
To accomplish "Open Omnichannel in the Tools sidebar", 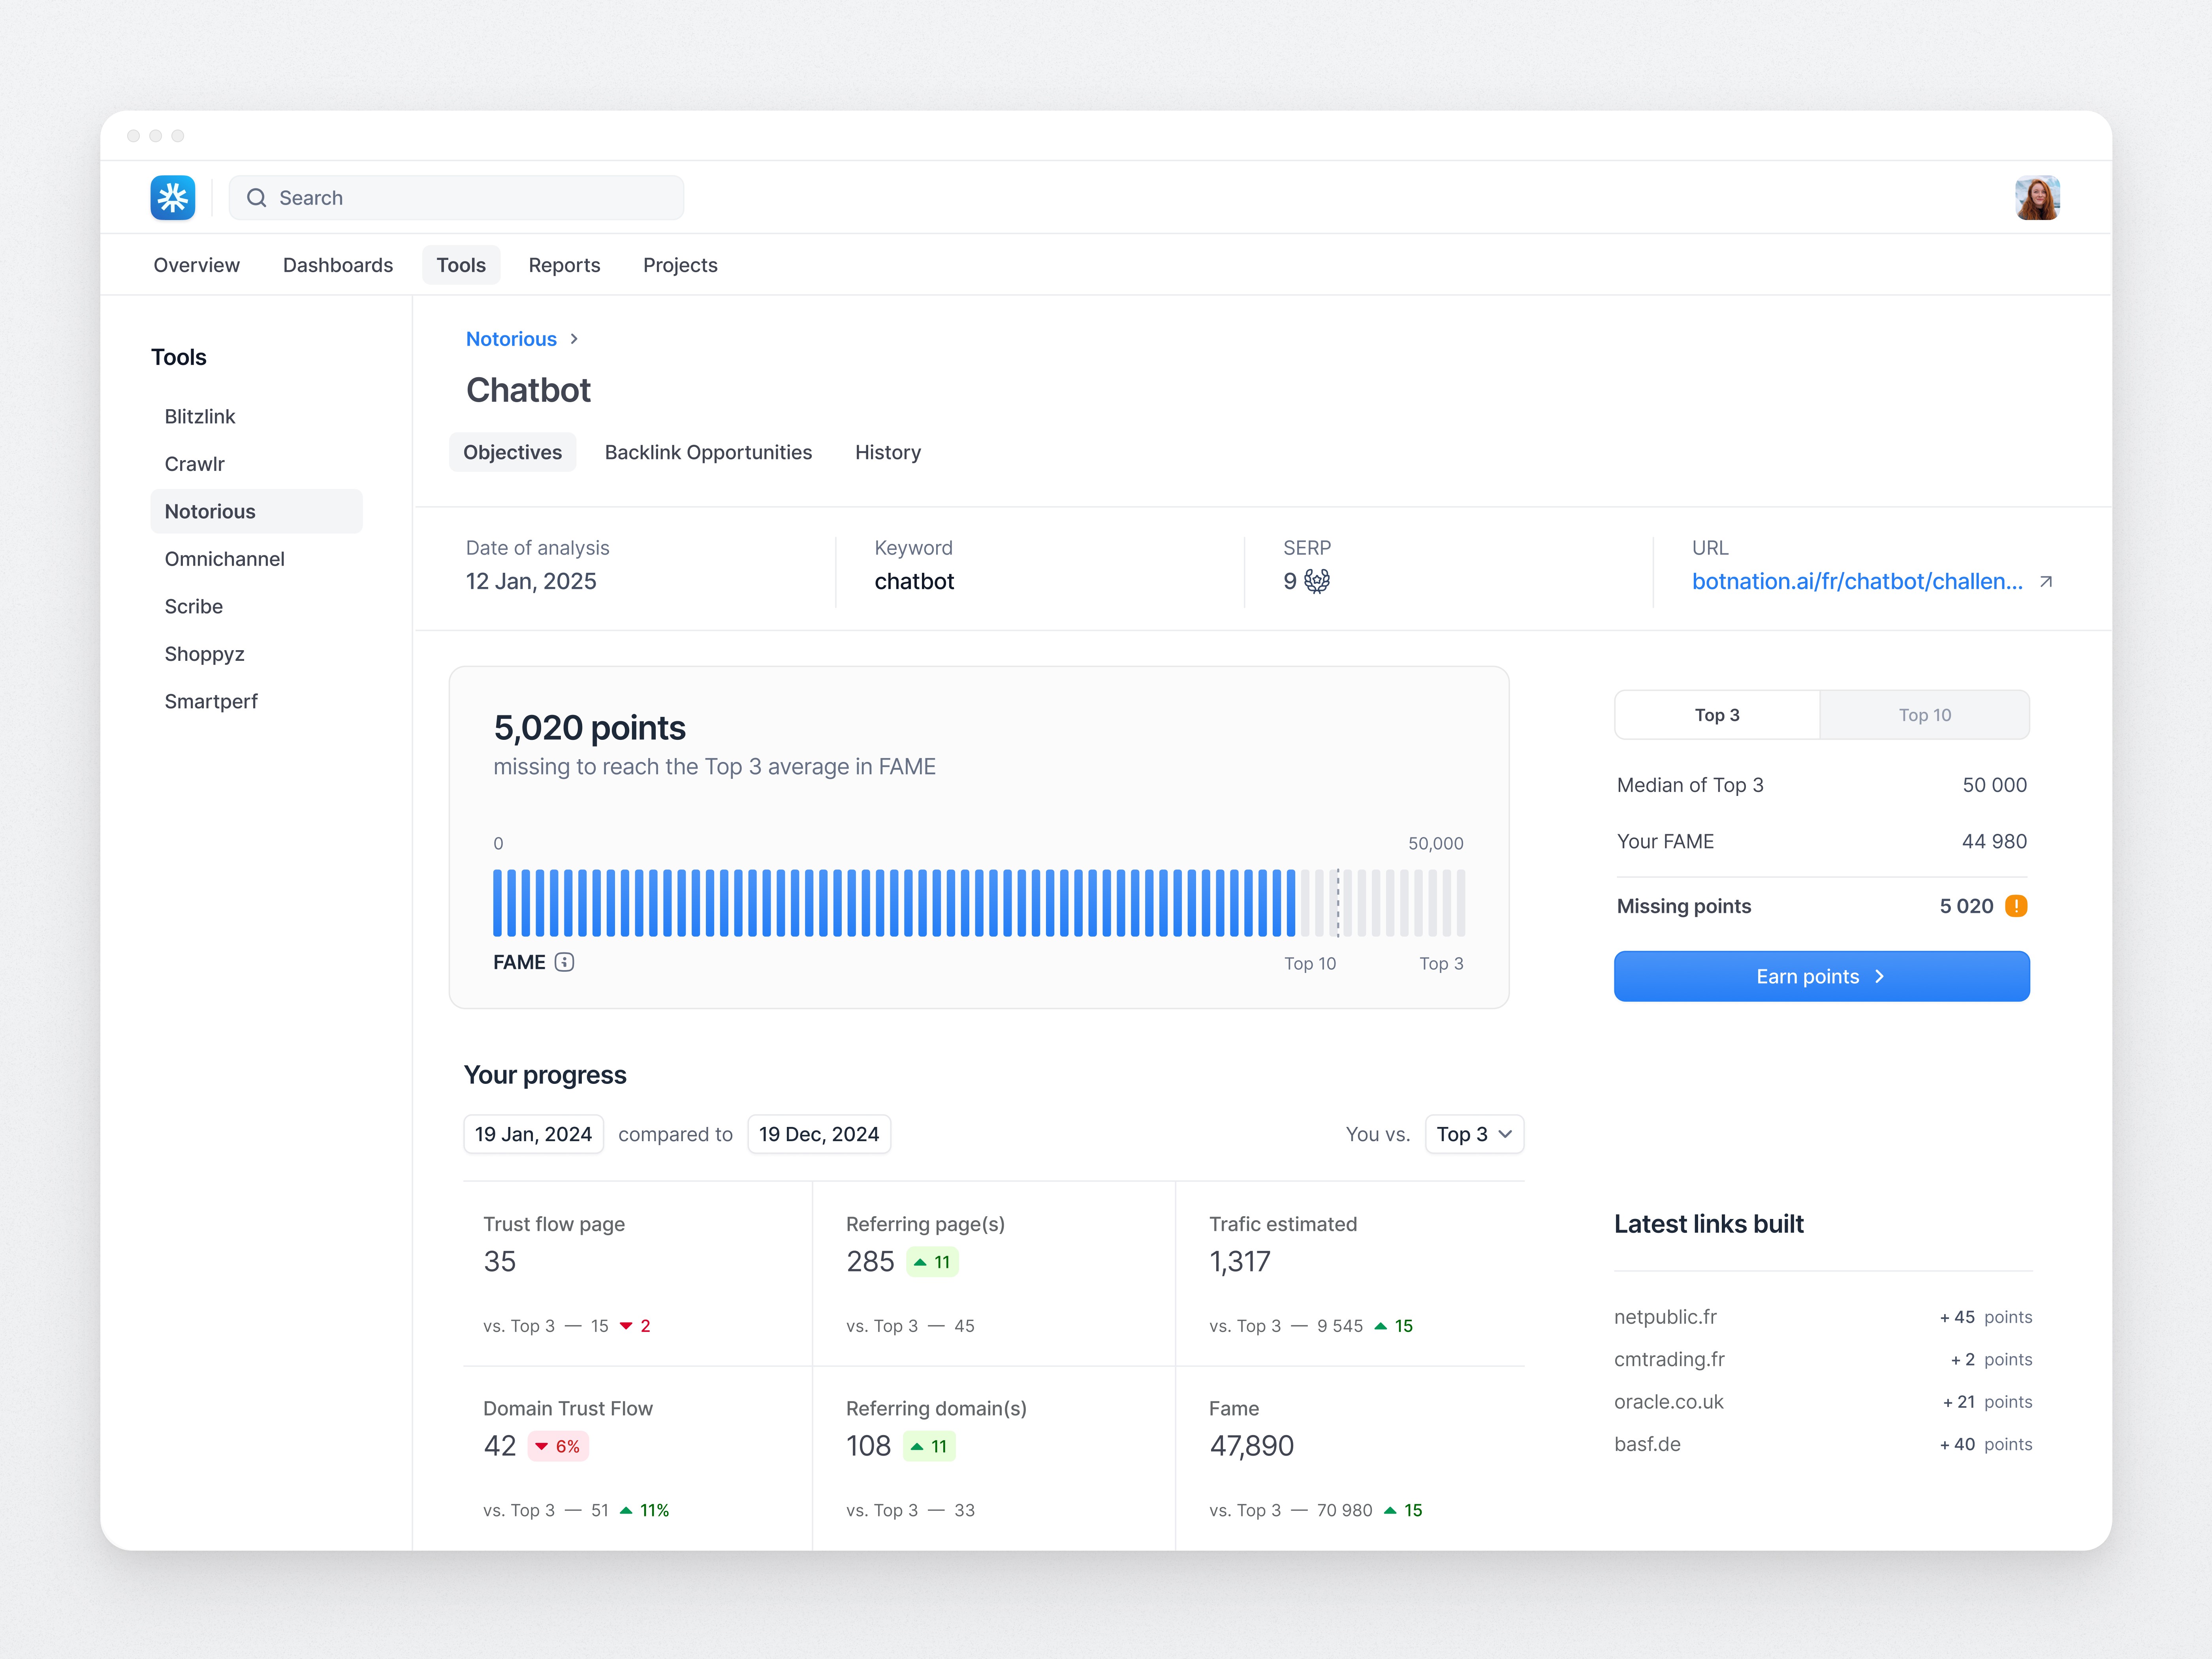I will point(225,559).
